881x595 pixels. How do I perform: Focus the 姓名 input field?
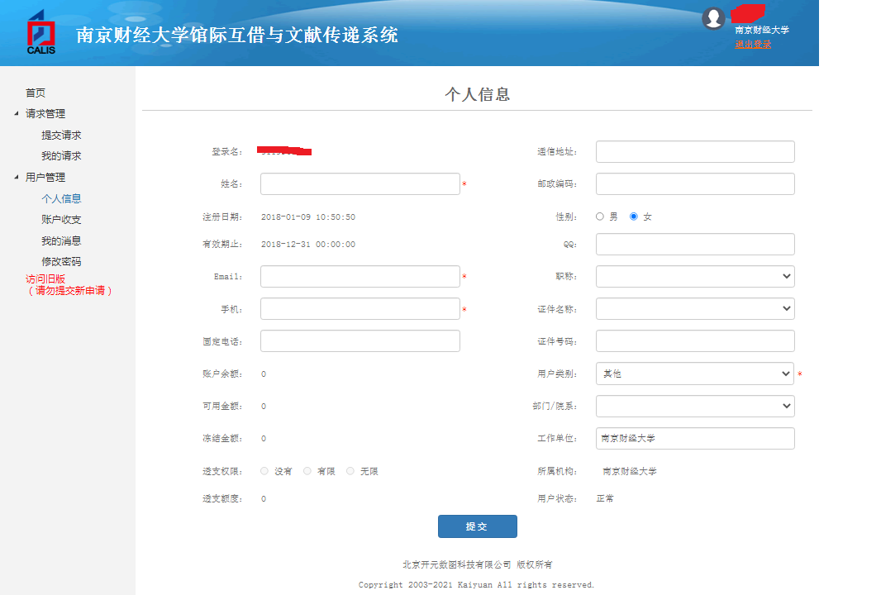click(x=360, y=183)
